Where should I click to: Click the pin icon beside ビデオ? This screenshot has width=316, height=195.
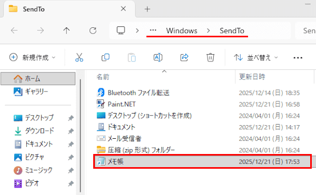(x=71, y=183)
